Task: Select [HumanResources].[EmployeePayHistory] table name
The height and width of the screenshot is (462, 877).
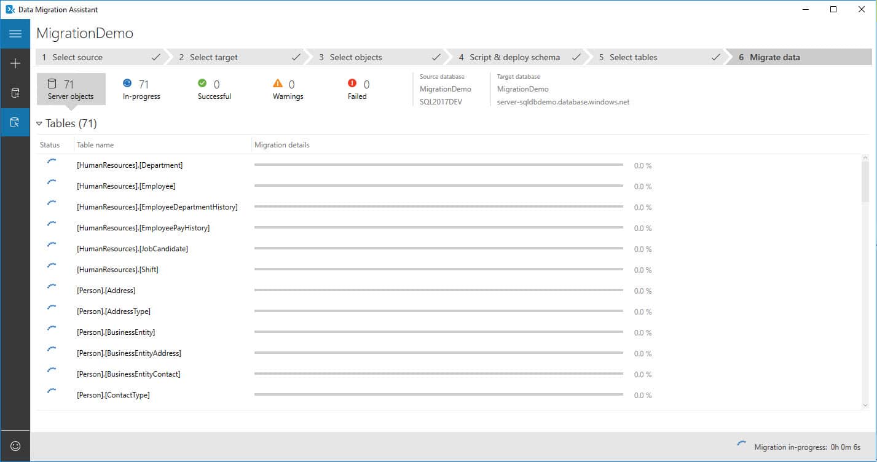Action: pos(143,228)
